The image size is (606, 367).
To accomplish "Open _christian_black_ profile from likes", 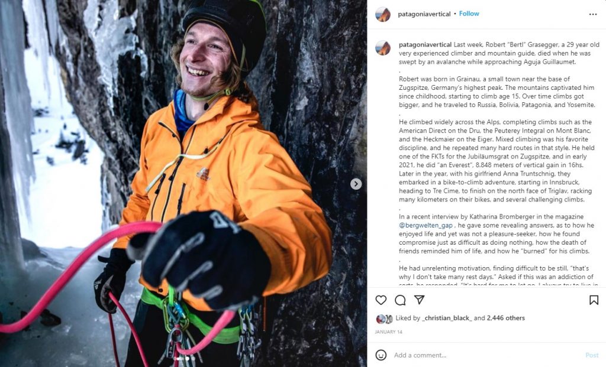I will pos(447,318).
